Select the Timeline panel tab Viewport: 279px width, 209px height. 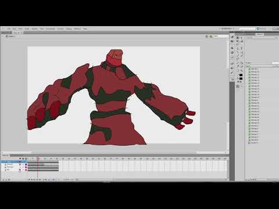(x=6, y=156)
